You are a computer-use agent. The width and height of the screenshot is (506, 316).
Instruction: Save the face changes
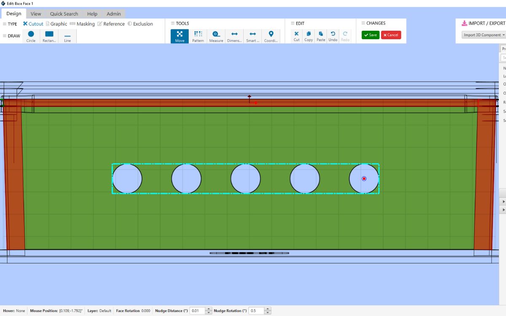tap(370, 35)
